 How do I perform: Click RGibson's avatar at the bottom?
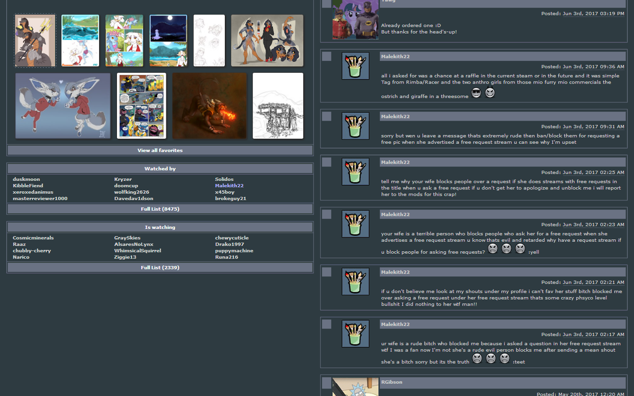point(355,387)
